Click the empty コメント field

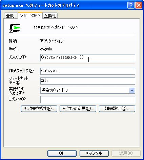pyautogui.click(x=88, y=99)
